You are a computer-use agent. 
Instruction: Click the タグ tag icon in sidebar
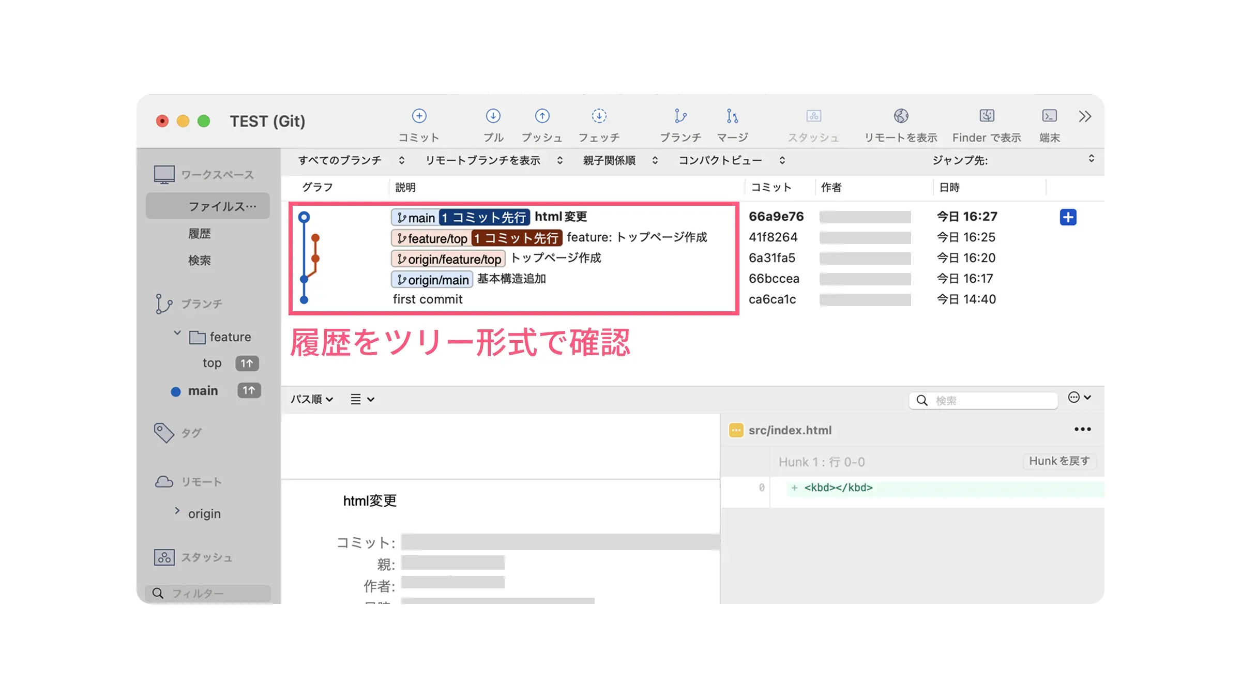(164, 433)
